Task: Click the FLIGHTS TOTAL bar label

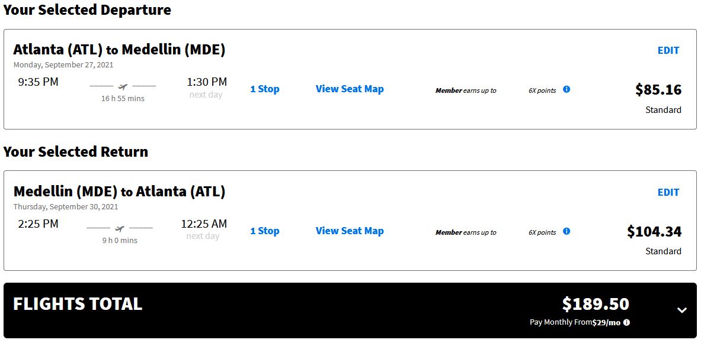Action: (78, 304)
